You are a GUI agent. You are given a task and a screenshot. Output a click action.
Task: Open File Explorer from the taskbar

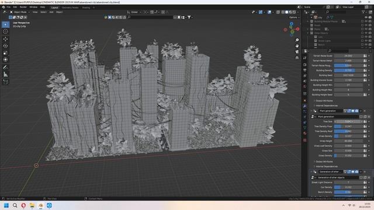tap(32, 205)
